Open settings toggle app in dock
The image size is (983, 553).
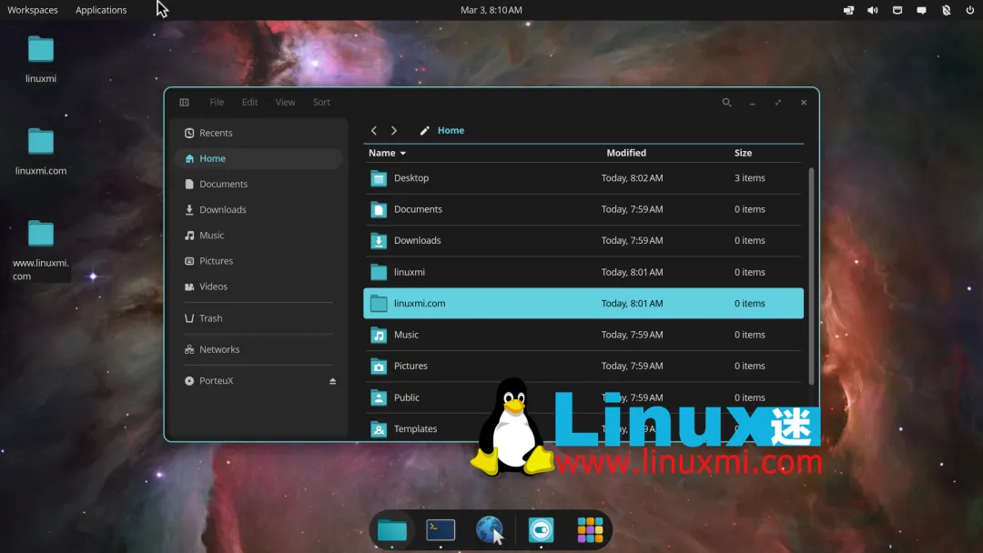click(x=541, y=530)
